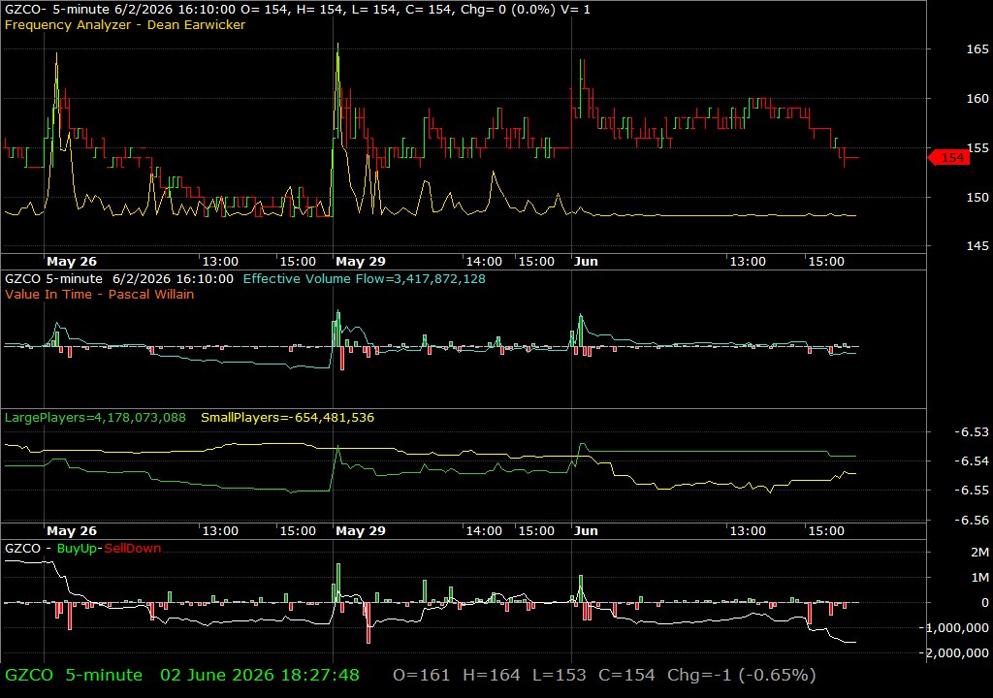Click the May 26 date on top time axis

72,262
